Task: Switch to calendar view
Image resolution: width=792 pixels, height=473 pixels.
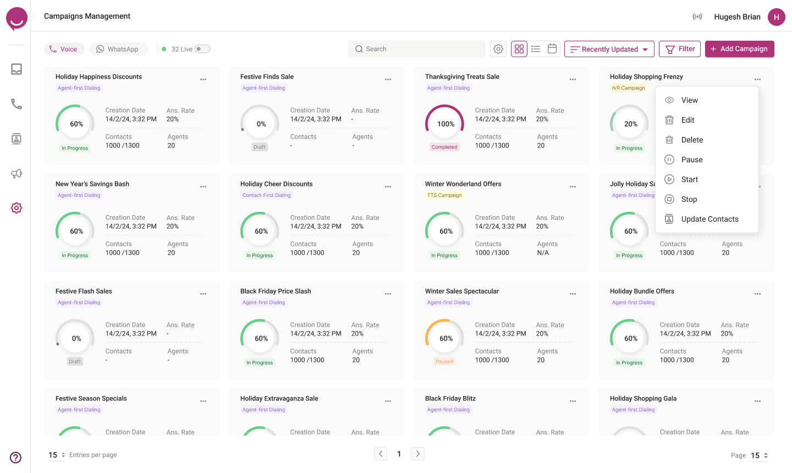Action: [x=552, y=48]
